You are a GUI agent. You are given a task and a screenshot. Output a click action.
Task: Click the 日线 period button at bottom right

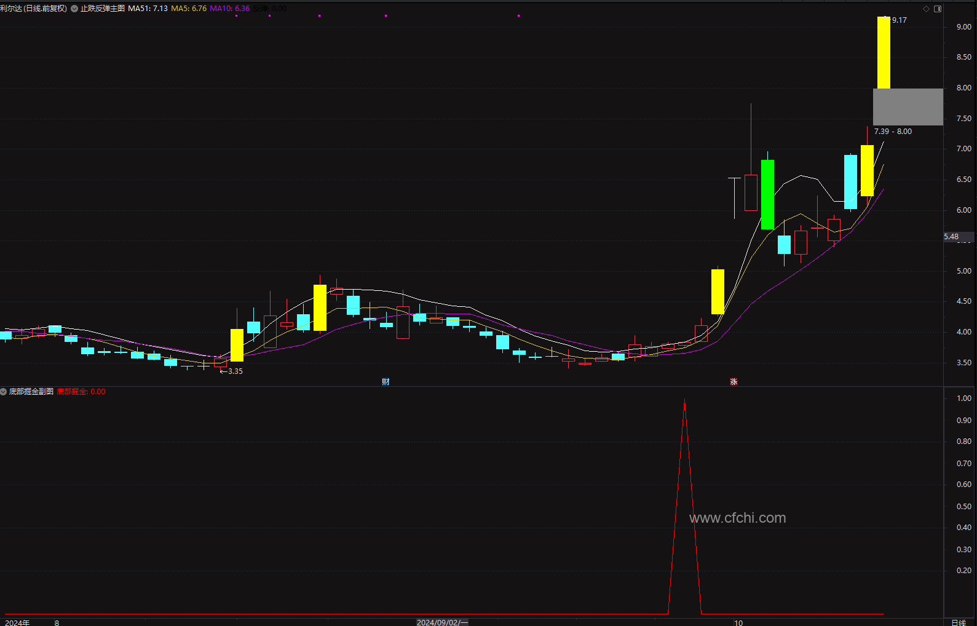pos(959,622)
